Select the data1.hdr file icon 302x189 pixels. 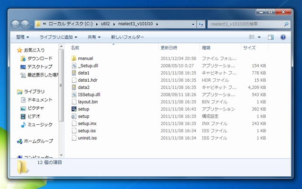(74, 80)
